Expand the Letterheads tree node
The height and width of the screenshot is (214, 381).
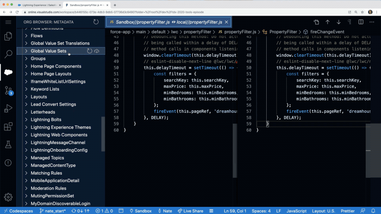[26, 112]
